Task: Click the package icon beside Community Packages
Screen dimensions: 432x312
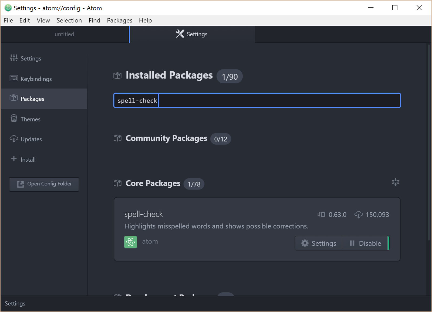Action: point(117,138)
